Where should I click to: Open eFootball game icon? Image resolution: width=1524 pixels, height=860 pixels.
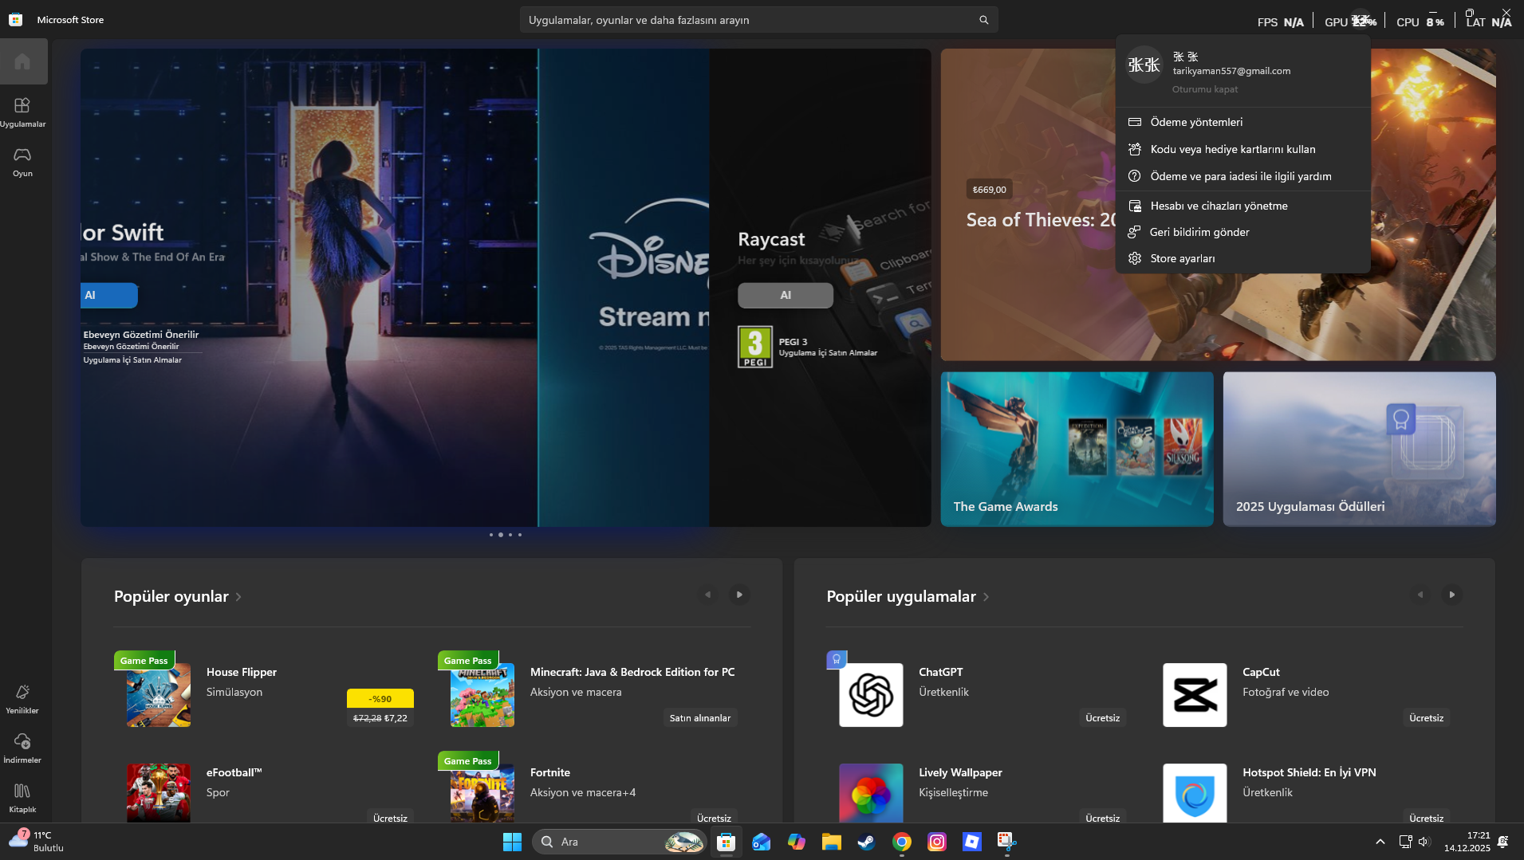(159, 793)
